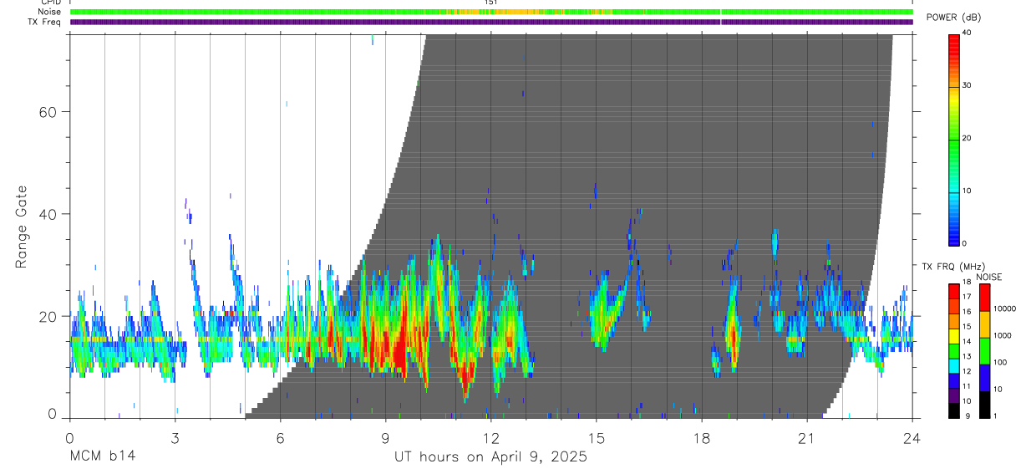The width and height of the screenshot is (1026, 474).
Task: Select the UT hours on April 9, 2025 title
Action: (491, 457)
